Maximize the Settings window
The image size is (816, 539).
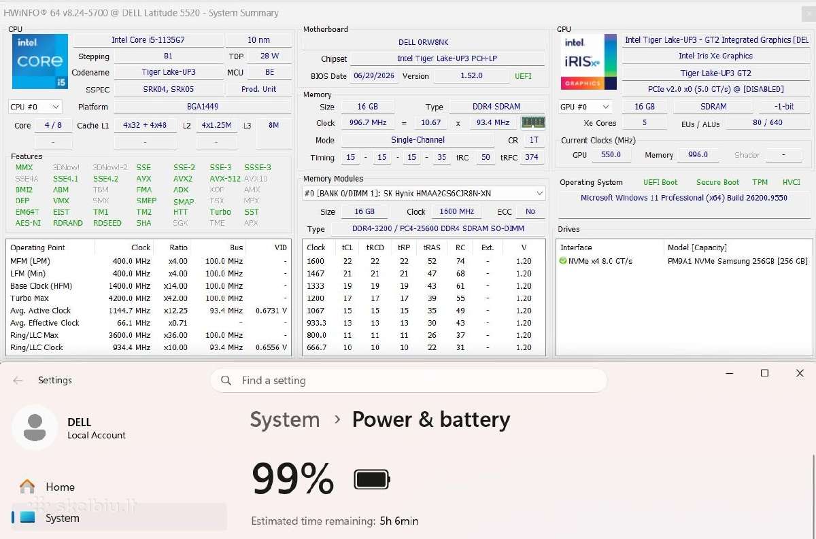coord(764,373)
